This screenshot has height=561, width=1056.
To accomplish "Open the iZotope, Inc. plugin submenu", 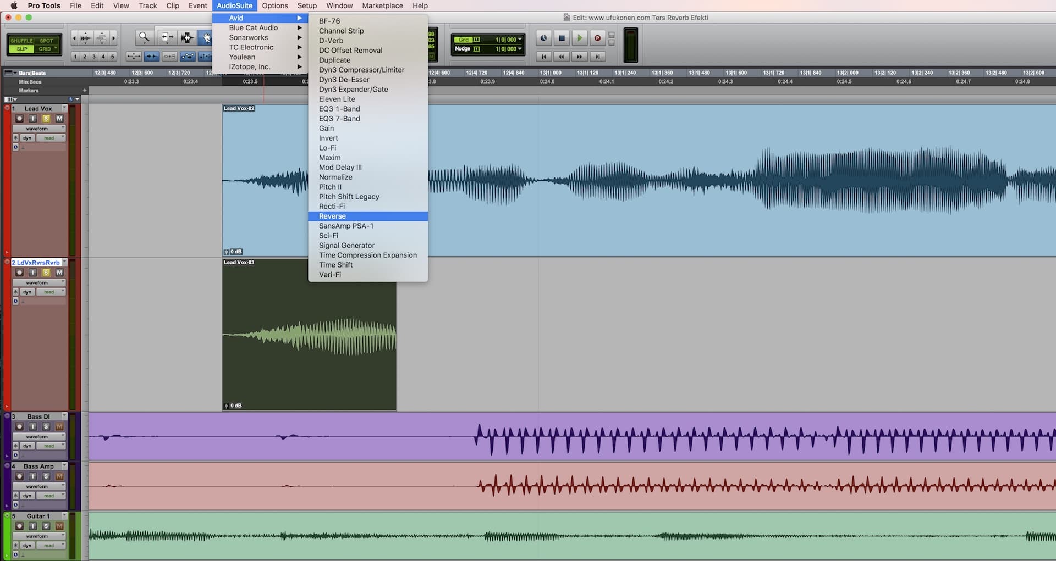I will point(250,67).
